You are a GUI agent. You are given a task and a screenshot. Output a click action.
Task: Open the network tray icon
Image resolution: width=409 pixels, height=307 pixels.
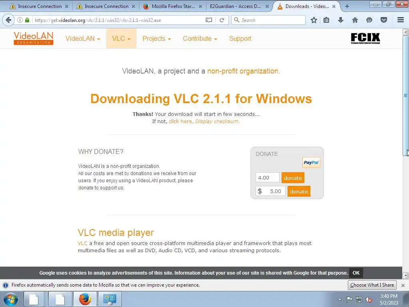coord(359,299)
